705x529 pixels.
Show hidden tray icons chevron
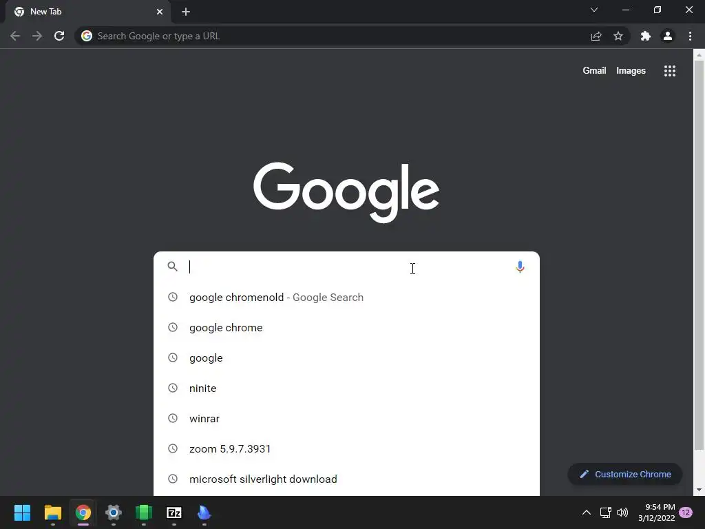point(587,512)
